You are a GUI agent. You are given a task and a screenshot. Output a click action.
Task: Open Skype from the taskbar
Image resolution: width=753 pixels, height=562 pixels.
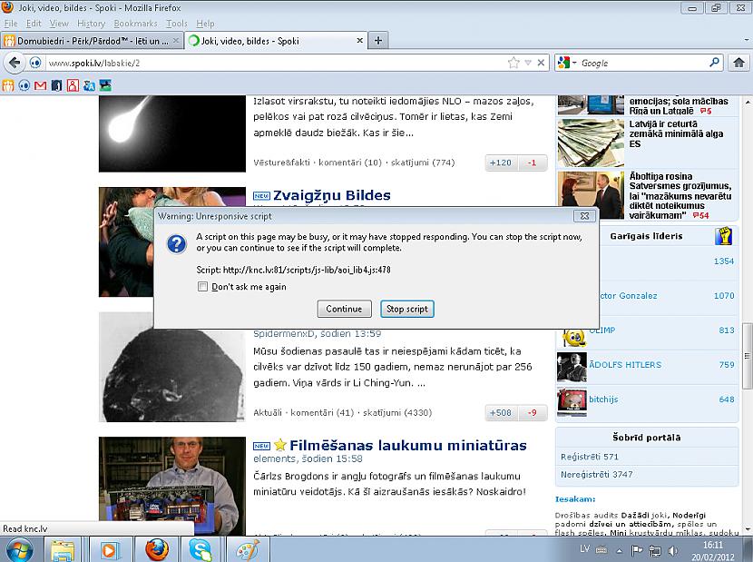pyautogui.click(x=200, y=549)
